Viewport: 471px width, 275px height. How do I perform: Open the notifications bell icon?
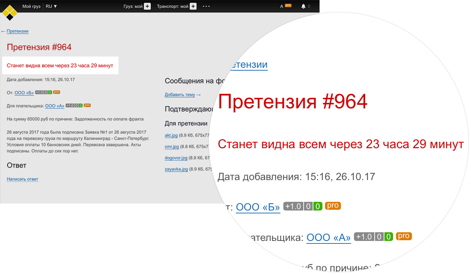pyautogui.click(x=303, y=7)
